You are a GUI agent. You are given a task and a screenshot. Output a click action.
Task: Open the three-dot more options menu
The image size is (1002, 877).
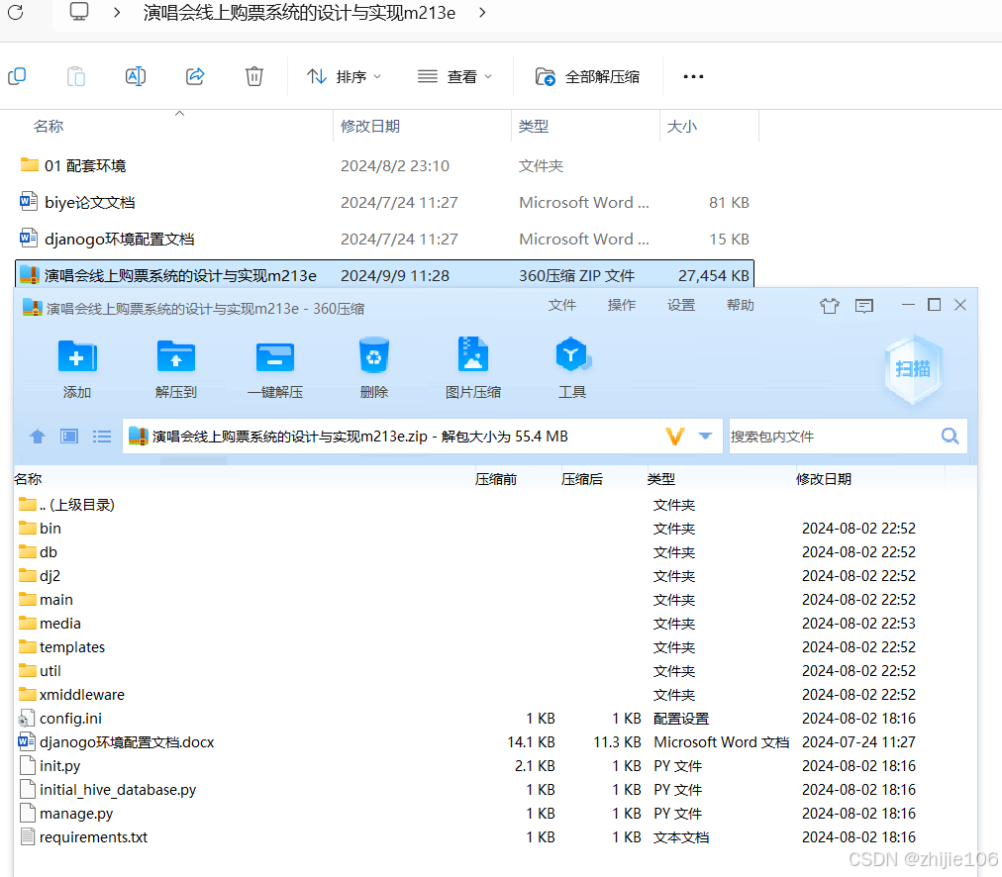coord(693,76)
